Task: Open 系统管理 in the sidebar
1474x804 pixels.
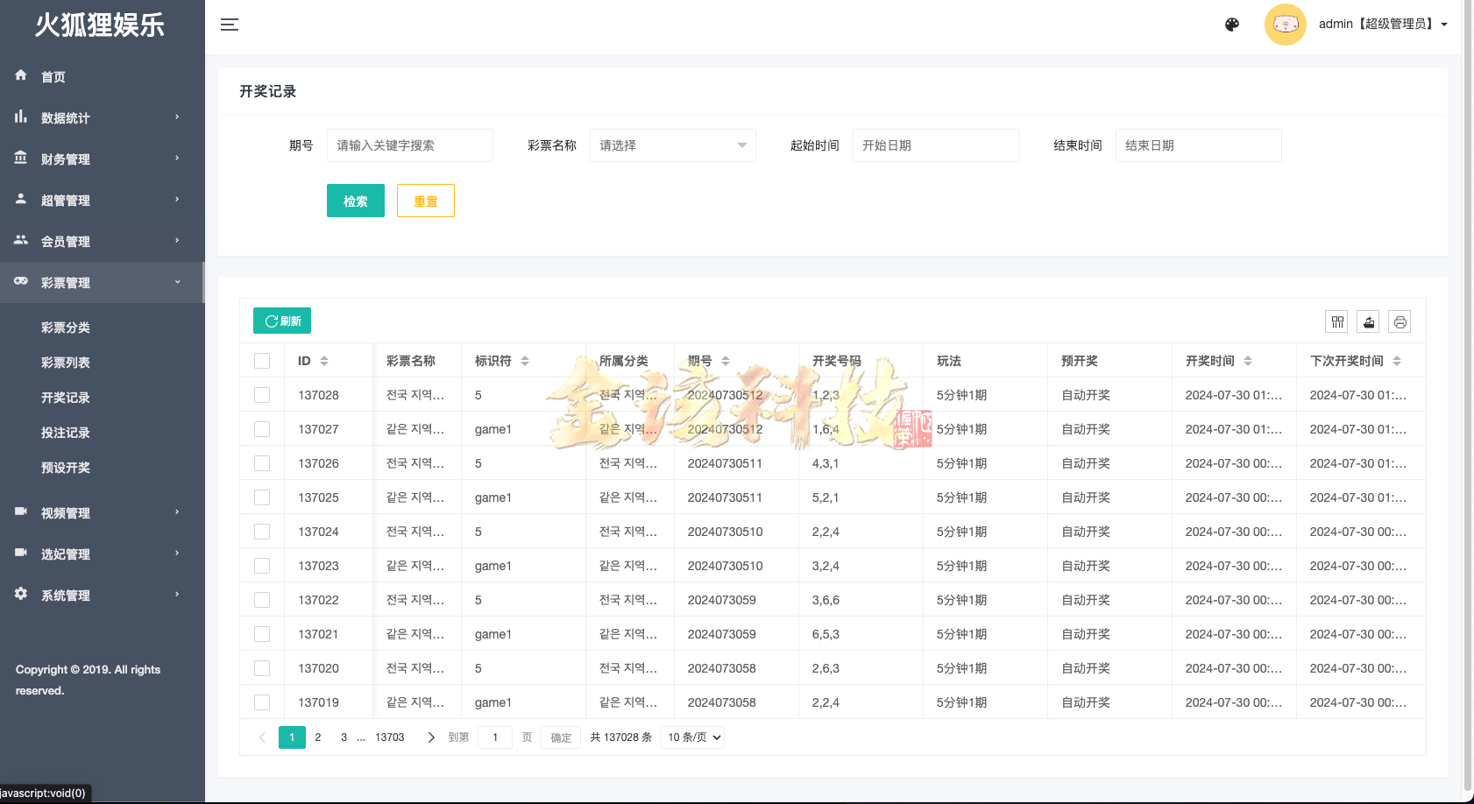Action: click(x=66, y=595)
